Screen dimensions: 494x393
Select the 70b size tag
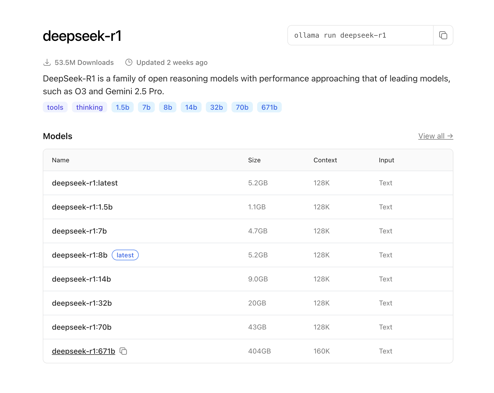[242, 107]
